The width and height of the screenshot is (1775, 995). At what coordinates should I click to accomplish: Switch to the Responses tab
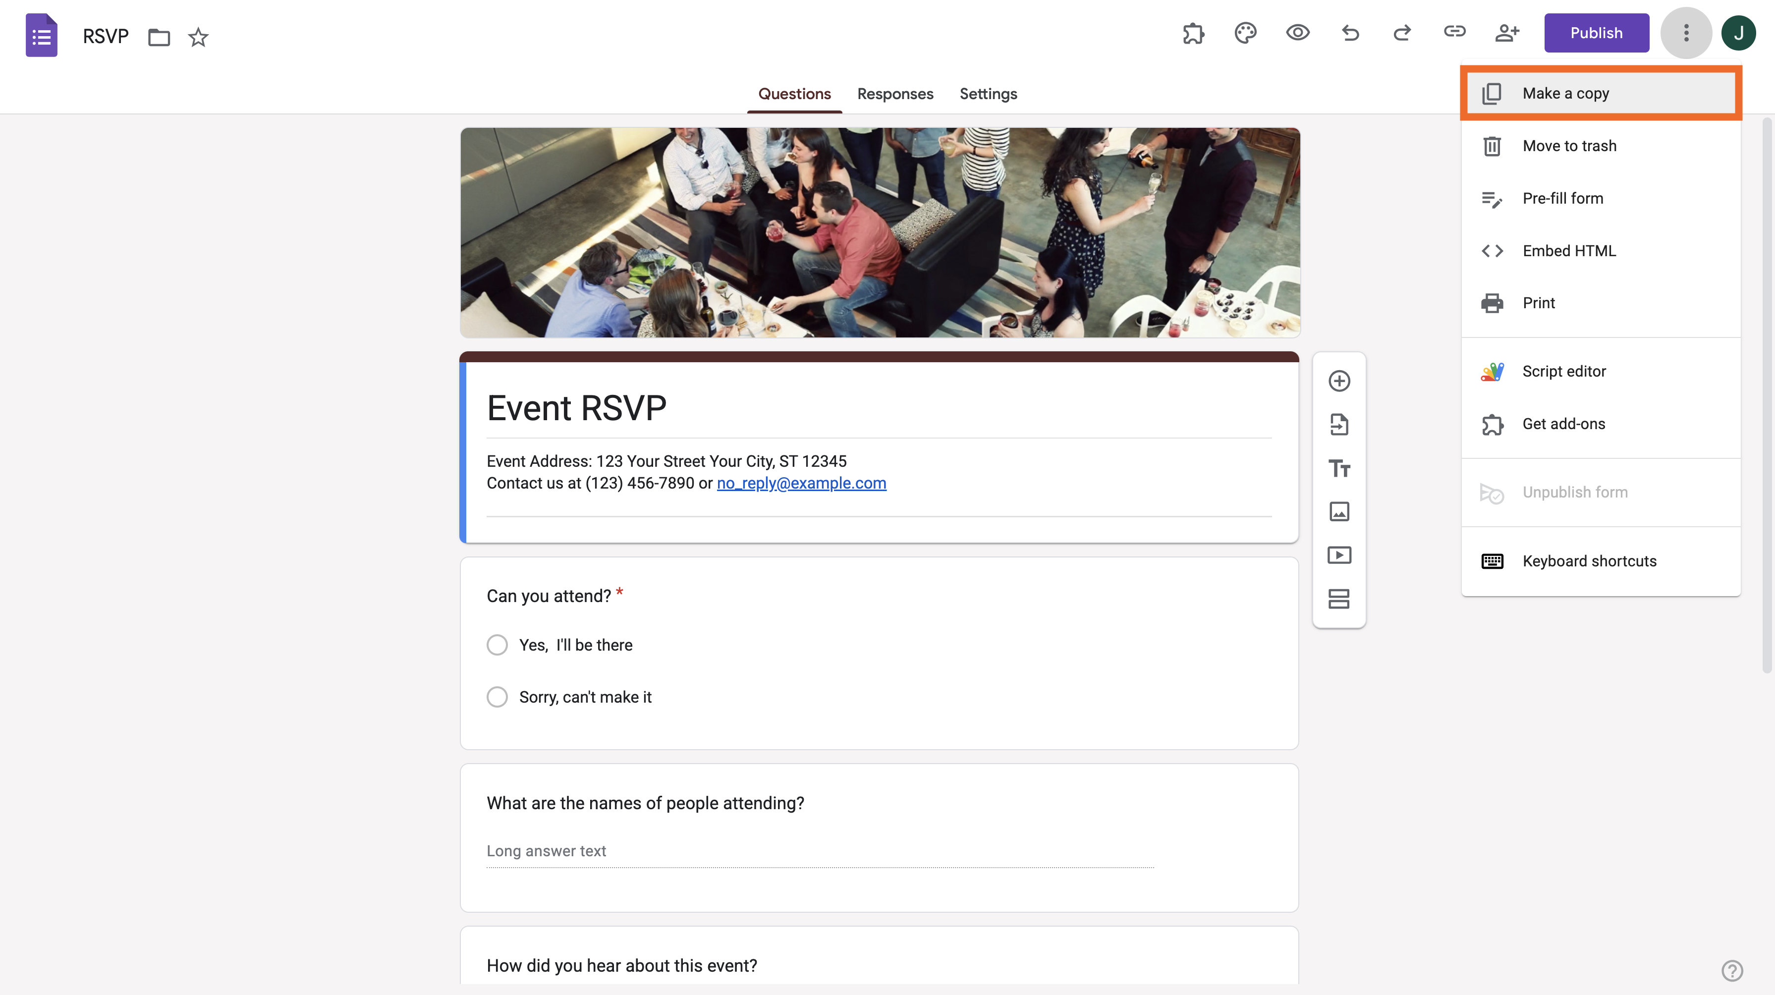coord(895,94)
